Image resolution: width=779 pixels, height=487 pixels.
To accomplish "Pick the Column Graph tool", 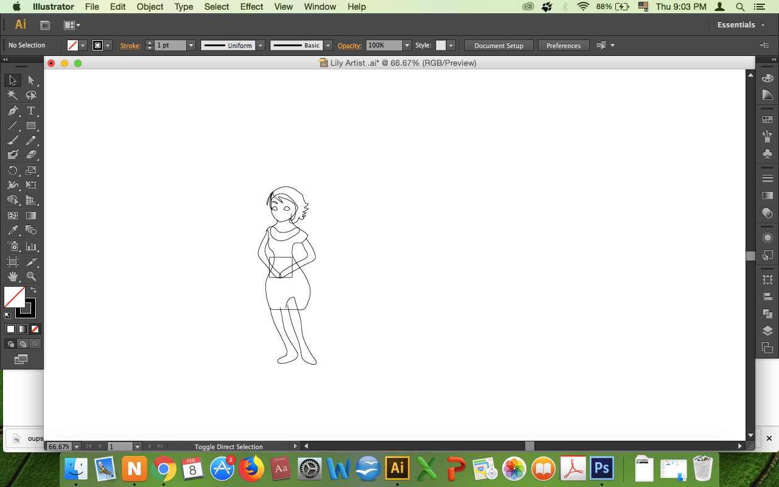I will coord(31,246).
